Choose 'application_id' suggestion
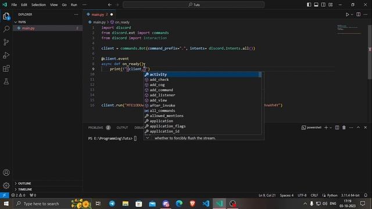The width and height of the screenshot is (372, 209). pos(203,131)
